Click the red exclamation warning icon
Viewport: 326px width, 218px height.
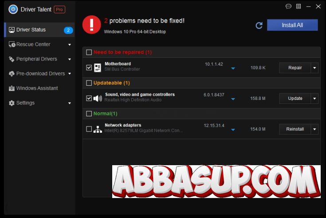pos(92,24)
